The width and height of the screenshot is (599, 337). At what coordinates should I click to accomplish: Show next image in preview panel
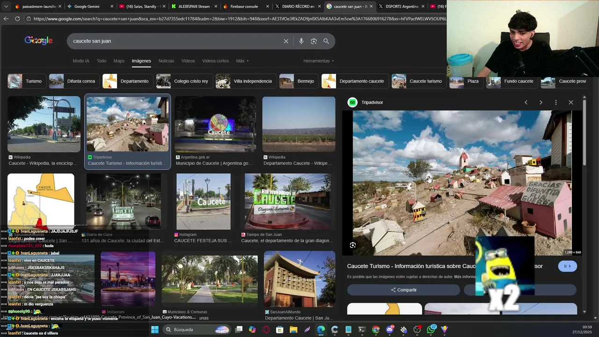coord(541,103)
